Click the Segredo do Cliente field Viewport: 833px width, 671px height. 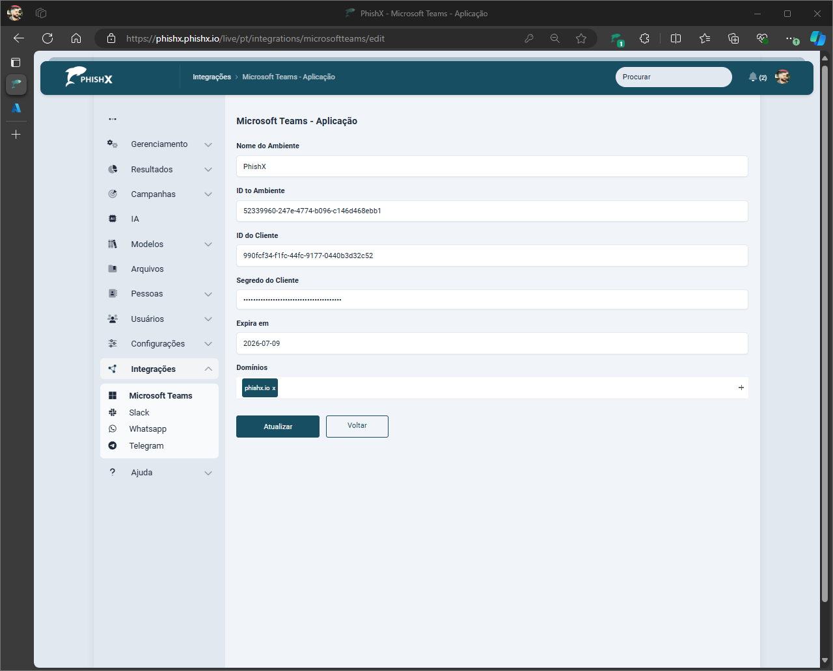click(x=492, y=300)
